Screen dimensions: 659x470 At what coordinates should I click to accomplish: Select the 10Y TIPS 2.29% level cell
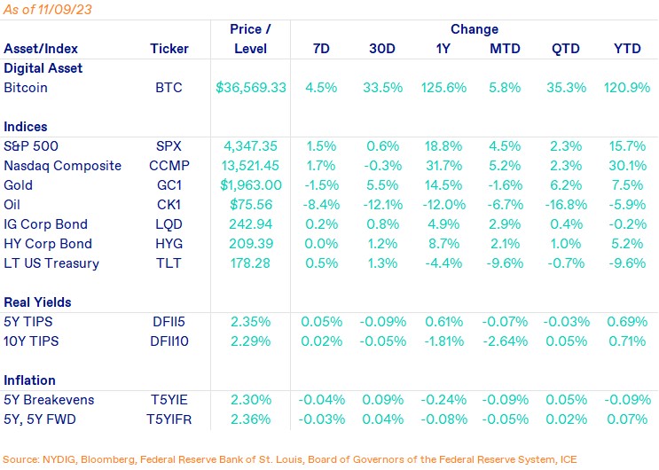coord(251,341)
